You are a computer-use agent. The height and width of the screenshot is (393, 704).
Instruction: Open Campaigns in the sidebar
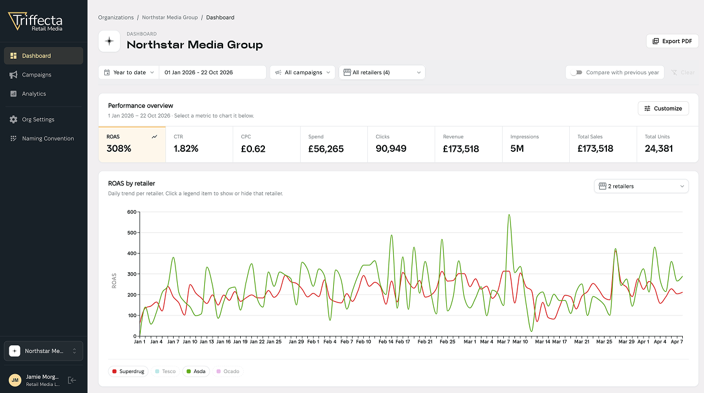tap(44, 75)
